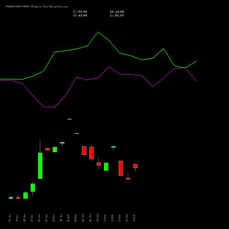Screen dimensions: 229x229
Task: Click the '22 Jan' date label
Action: point(39,218)
